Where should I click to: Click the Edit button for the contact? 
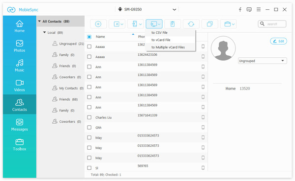point(278,41)
